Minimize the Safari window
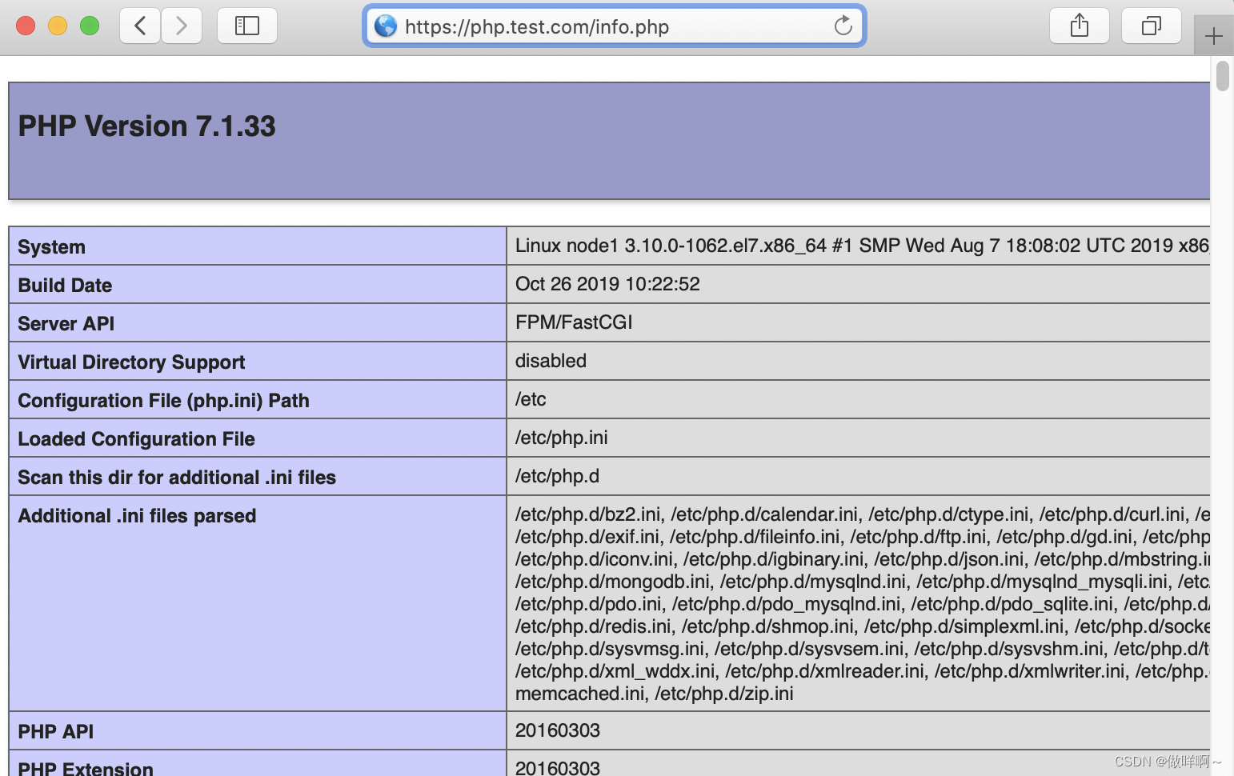 coord(58,26)
